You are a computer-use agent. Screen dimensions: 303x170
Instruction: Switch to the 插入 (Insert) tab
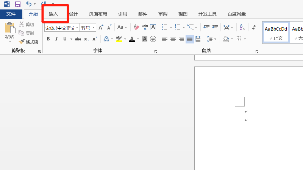(x=53, y=14)
